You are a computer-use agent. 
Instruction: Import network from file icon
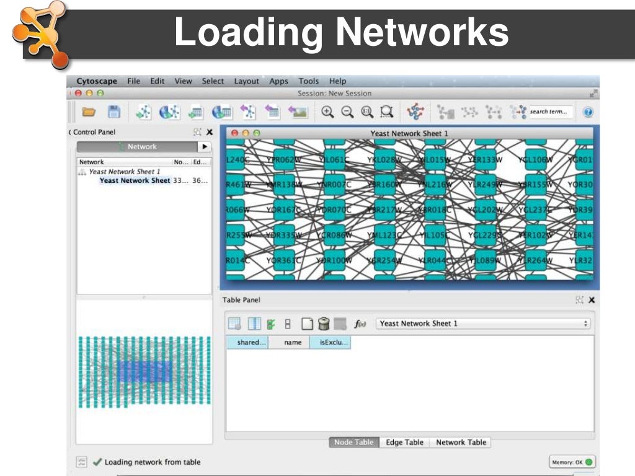[x=143, y=112]
